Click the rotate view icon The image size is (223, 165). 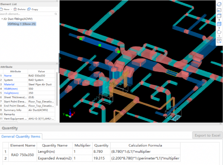pyautogui.click(x=219, y=32)
